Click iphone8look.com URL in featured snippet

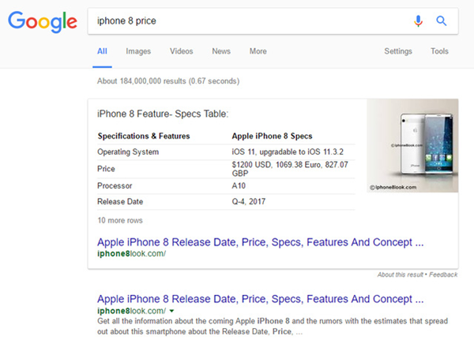(x=131, y=254)
